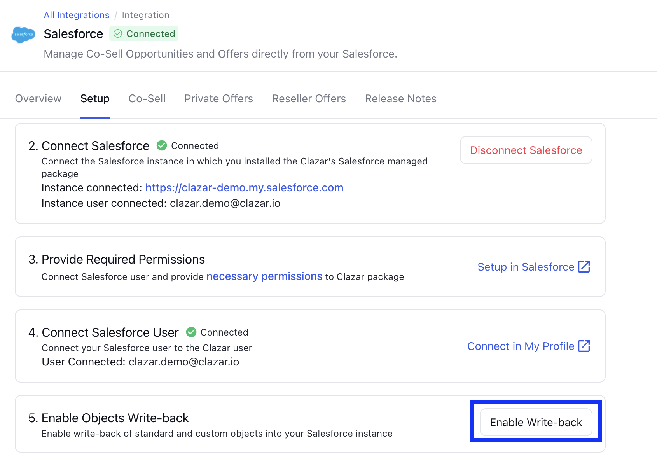Click the external-link icon next to Setup in Salesforce
The image size is (657, 465).
(584, 267)
